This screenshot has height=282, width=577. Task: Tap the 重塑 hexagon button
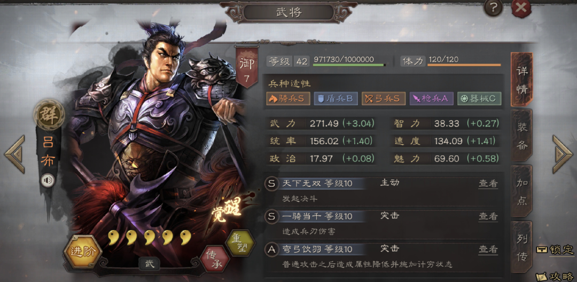coord(239,244)
